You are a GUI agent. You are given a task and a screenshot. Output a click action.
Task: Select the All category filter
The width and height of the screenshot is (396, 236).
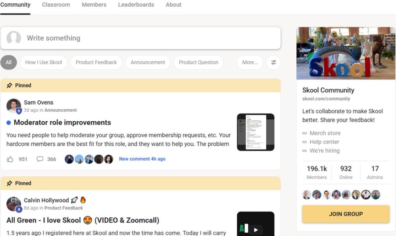(x=8, y=62)
